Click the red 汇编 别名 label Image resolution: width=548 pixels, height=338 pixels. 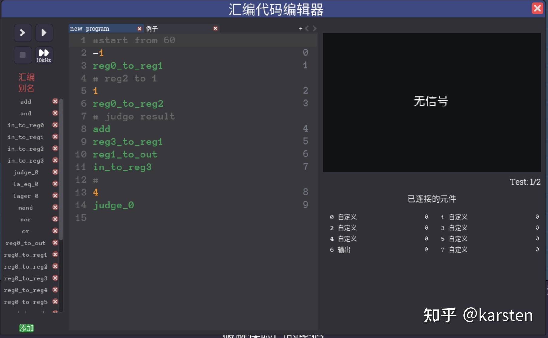pos(26,82)
